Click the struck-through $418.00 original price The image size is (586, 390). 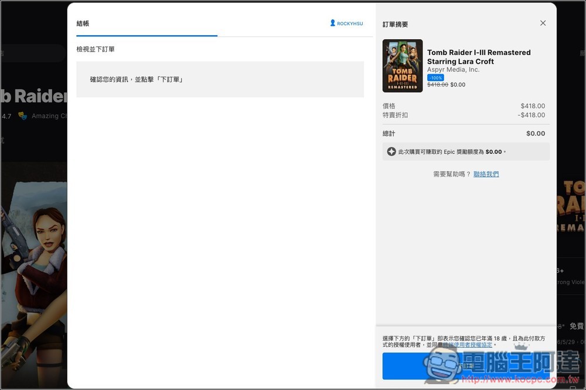pos(437,85)
